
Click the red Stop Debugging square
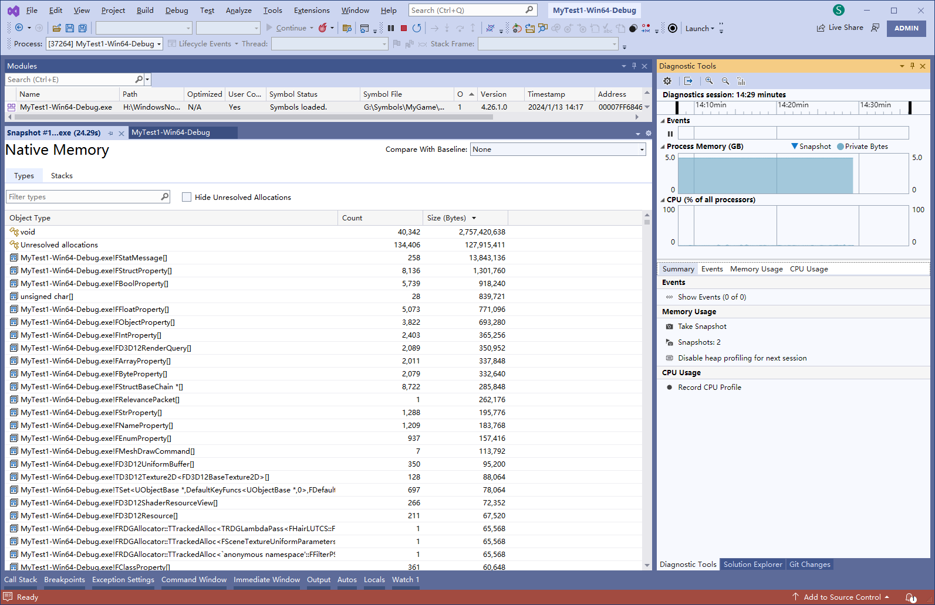[404, 28]
